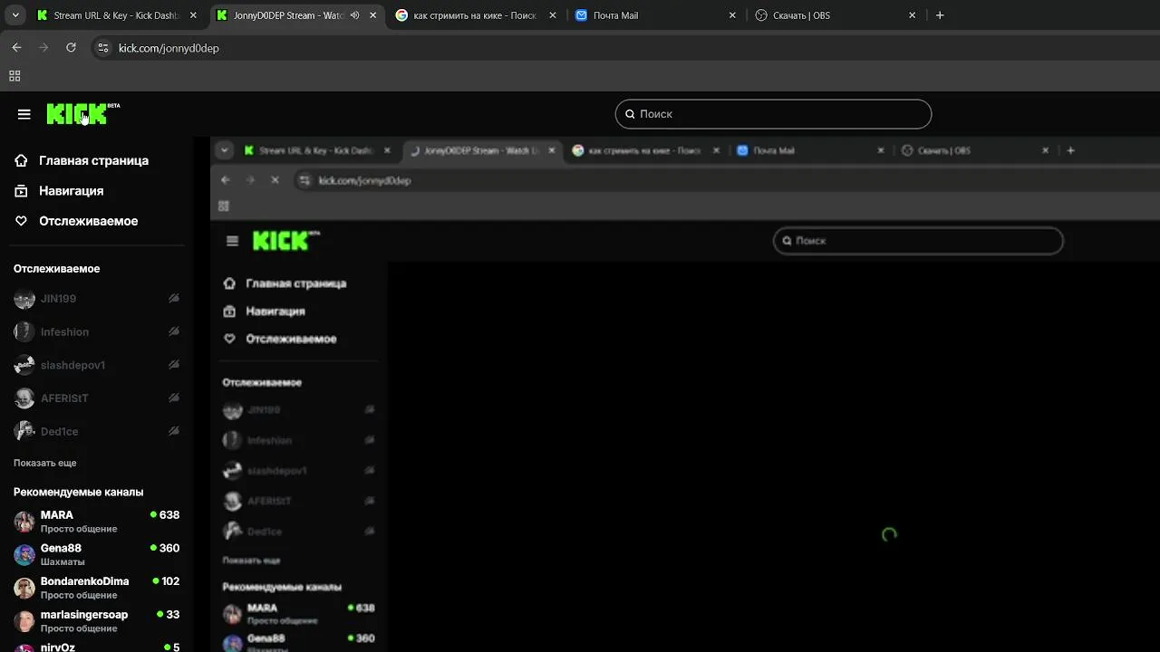The image size is (1160, 652).
Task: Open followed channel JIN199
Action: click(97, 299)
